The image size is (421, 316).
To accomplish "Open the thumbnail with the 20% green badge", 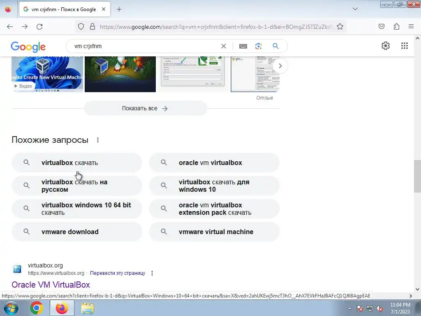I will point(192,71).
